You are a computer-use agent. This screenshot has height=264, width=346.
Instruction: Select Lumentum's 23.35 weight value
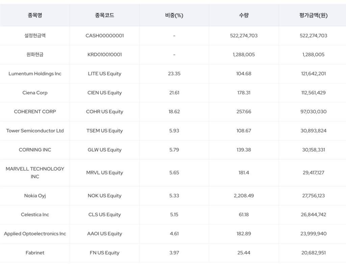[174, 74]
